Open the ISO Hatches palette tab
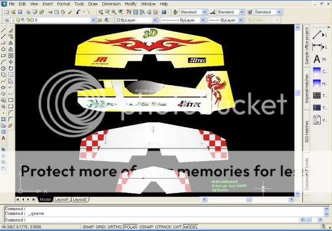Viewport: 332px width, 231px height. click(x=307, y=131)
